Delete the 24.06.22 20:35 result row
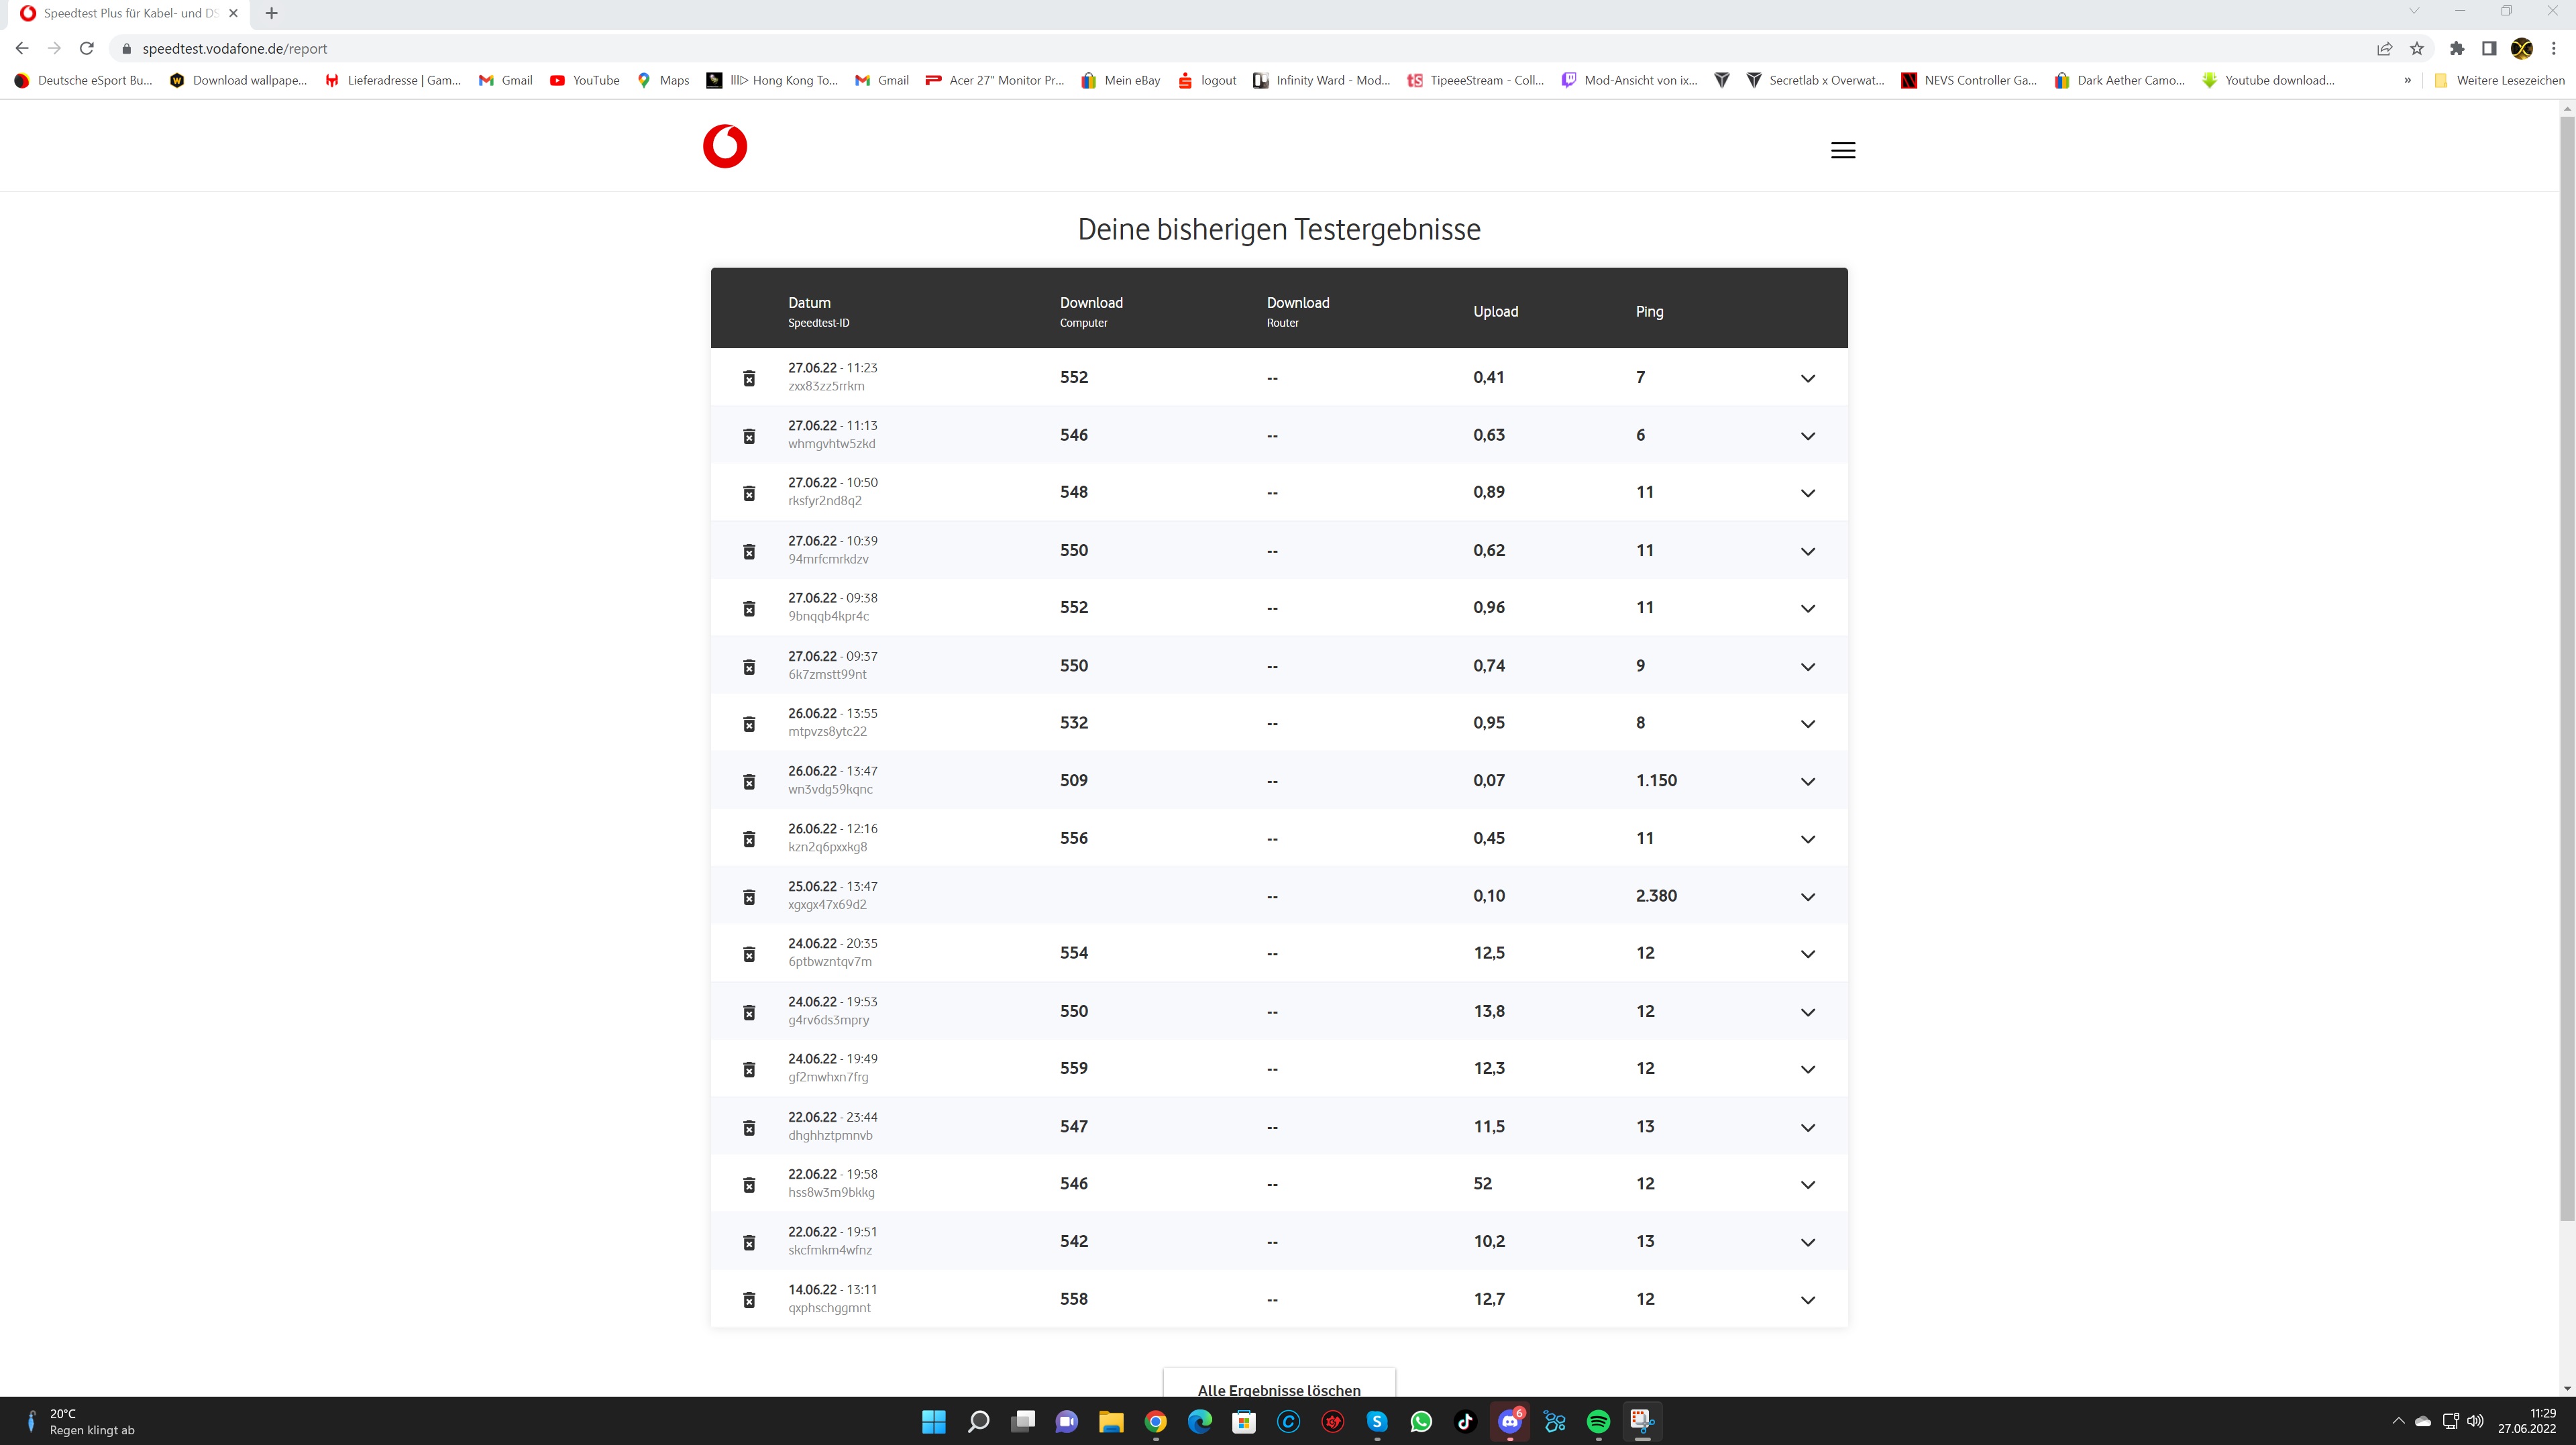The width and height of the screenshot is (2576, 1445). click(x=749, y=954)
